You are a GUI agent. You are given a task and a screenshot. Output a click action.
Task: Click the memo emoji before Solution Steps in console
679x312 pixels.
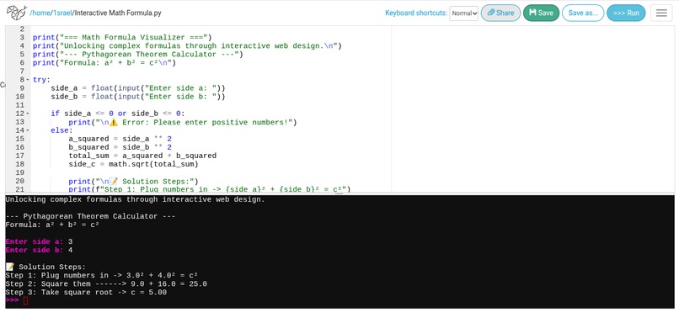click(x=9, y=267)
